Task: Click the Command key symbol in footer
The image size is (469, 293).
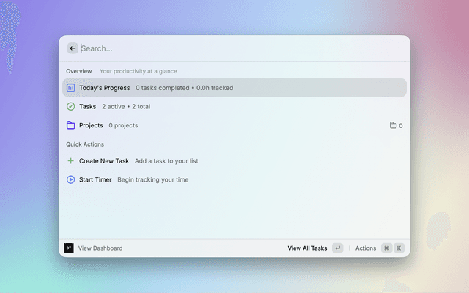Action: (x=386, y=248)
